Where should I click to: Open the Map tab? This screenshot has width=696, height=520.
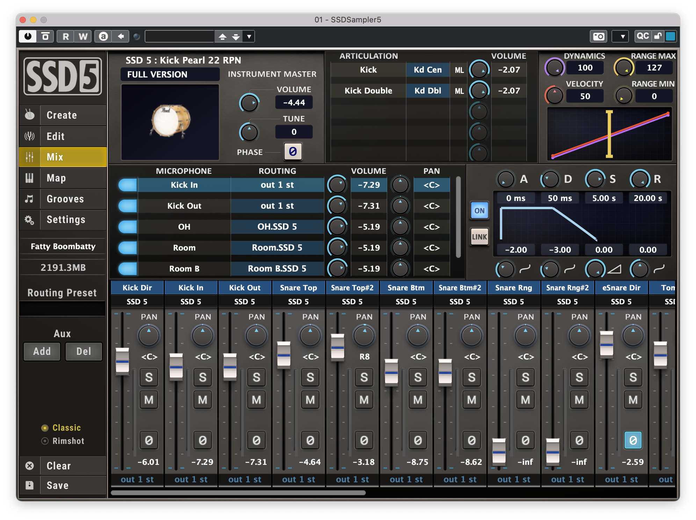tap(63, 178)
